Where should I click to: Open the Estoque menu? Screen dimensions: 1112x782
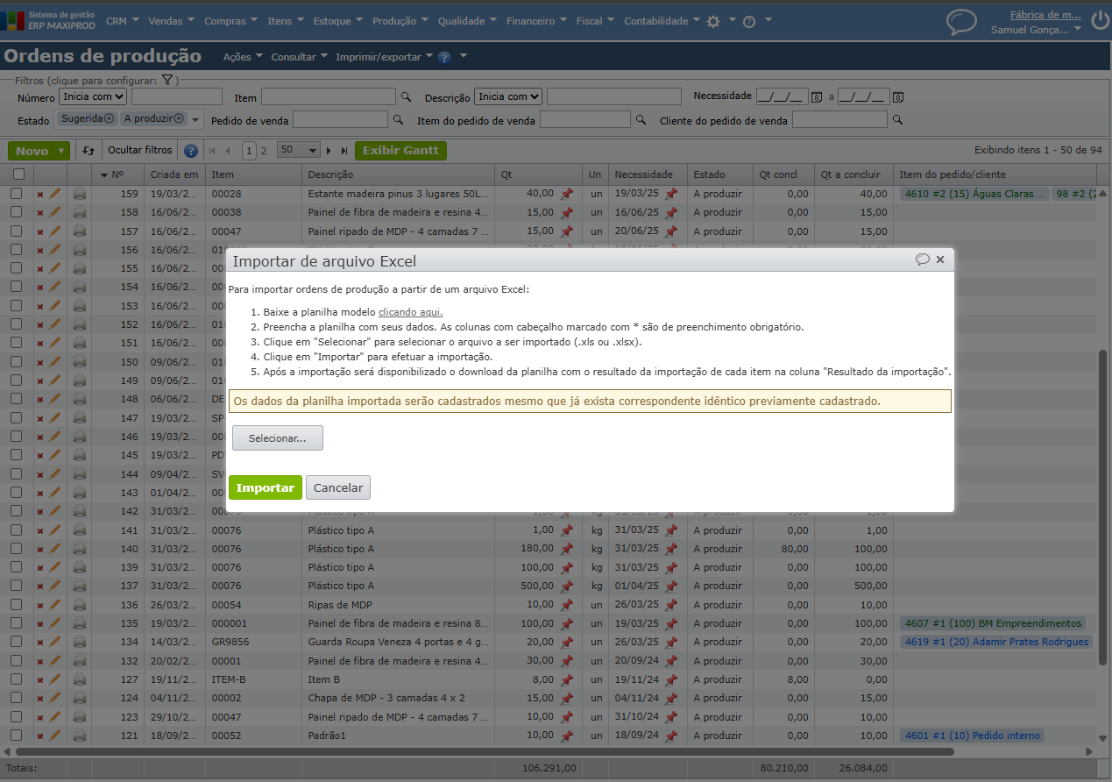pos(337,21)
